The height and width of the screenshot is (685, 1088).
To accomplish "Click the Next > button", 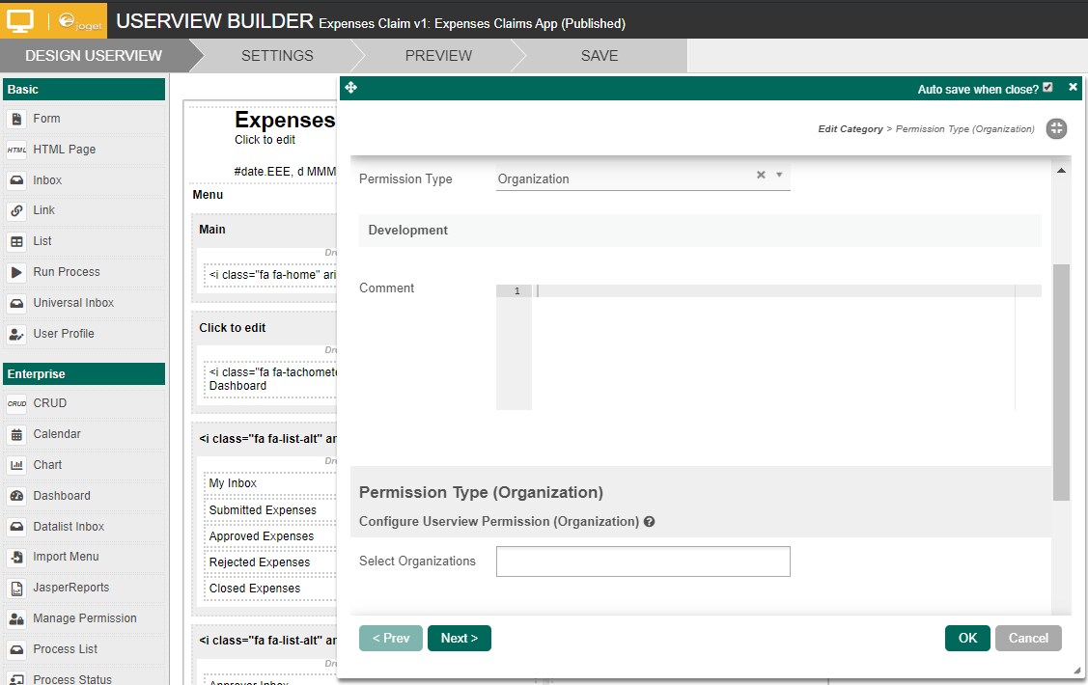I will [460, 638].
